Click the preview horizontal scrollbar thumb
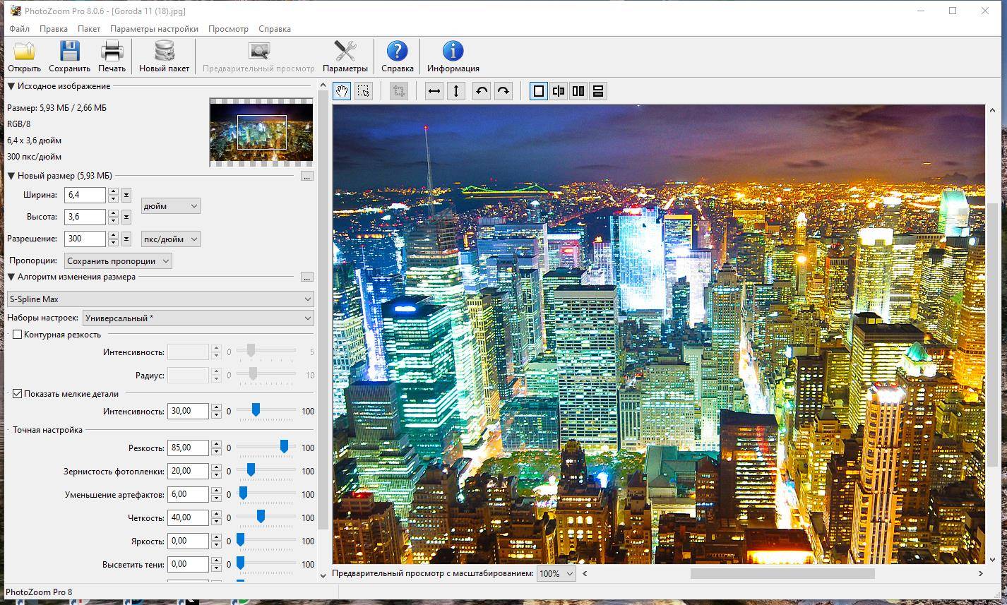The height and width of the screenshot is (605, 1007). [x=782, y=573]
